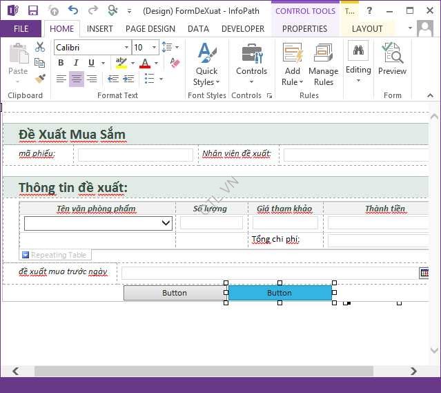Select the Format Painter brush icon

[40, 79]
